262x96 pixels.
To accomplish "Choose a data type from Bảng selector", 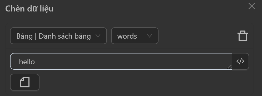I will click(x=58, y=36).
